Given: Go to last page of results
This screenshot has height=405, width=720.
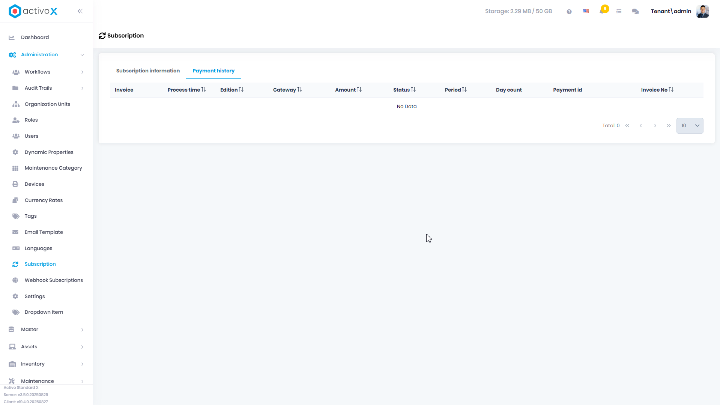Looking at the screenshot, I should [x=669, y=126].
